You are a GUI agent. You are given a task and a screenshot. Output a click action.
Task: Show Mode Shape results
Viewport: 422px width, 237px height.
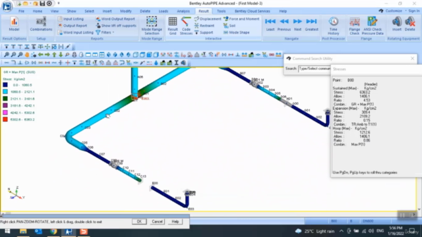(x=236, y=32)
